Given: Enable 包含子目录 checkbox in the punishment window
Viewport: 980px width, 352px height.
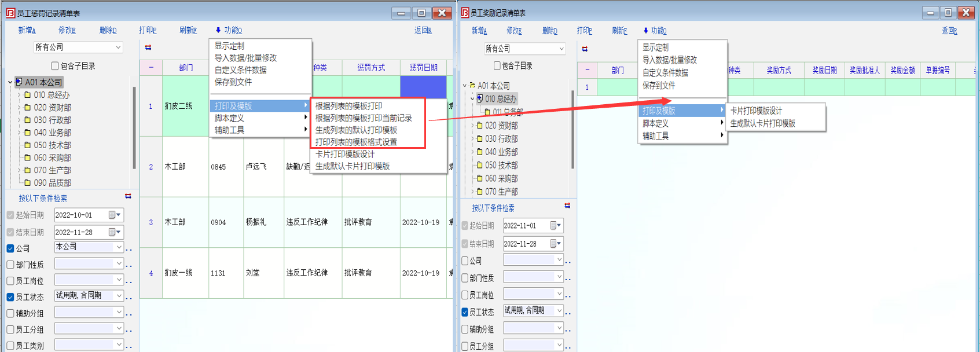Looking at the screenshot, I should pyautogui.click(x=55, y=66).
